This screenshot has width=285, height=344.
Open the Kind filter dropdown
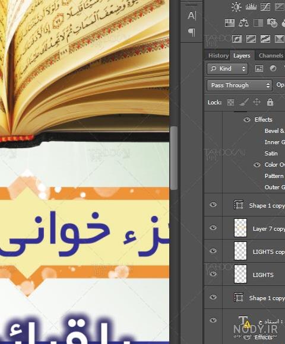click(227, 69)
